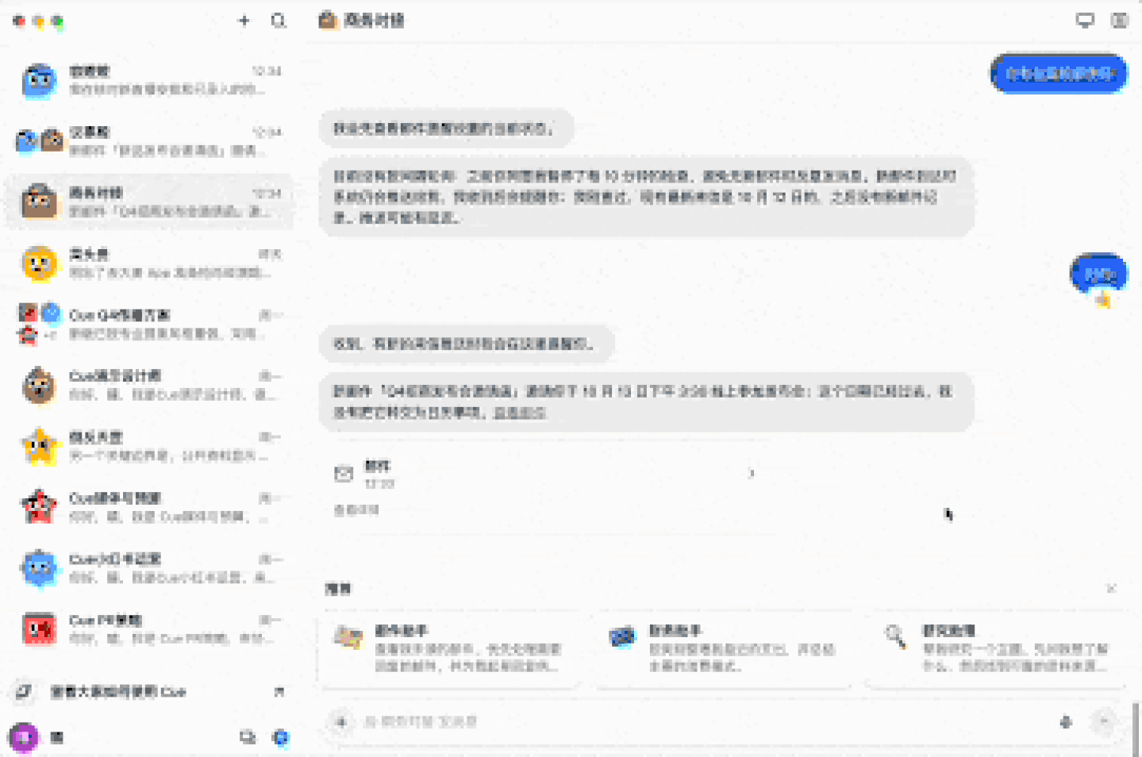Select the finance assistant card with blue icon
The image size is (1142, 757).
[723, 649]
